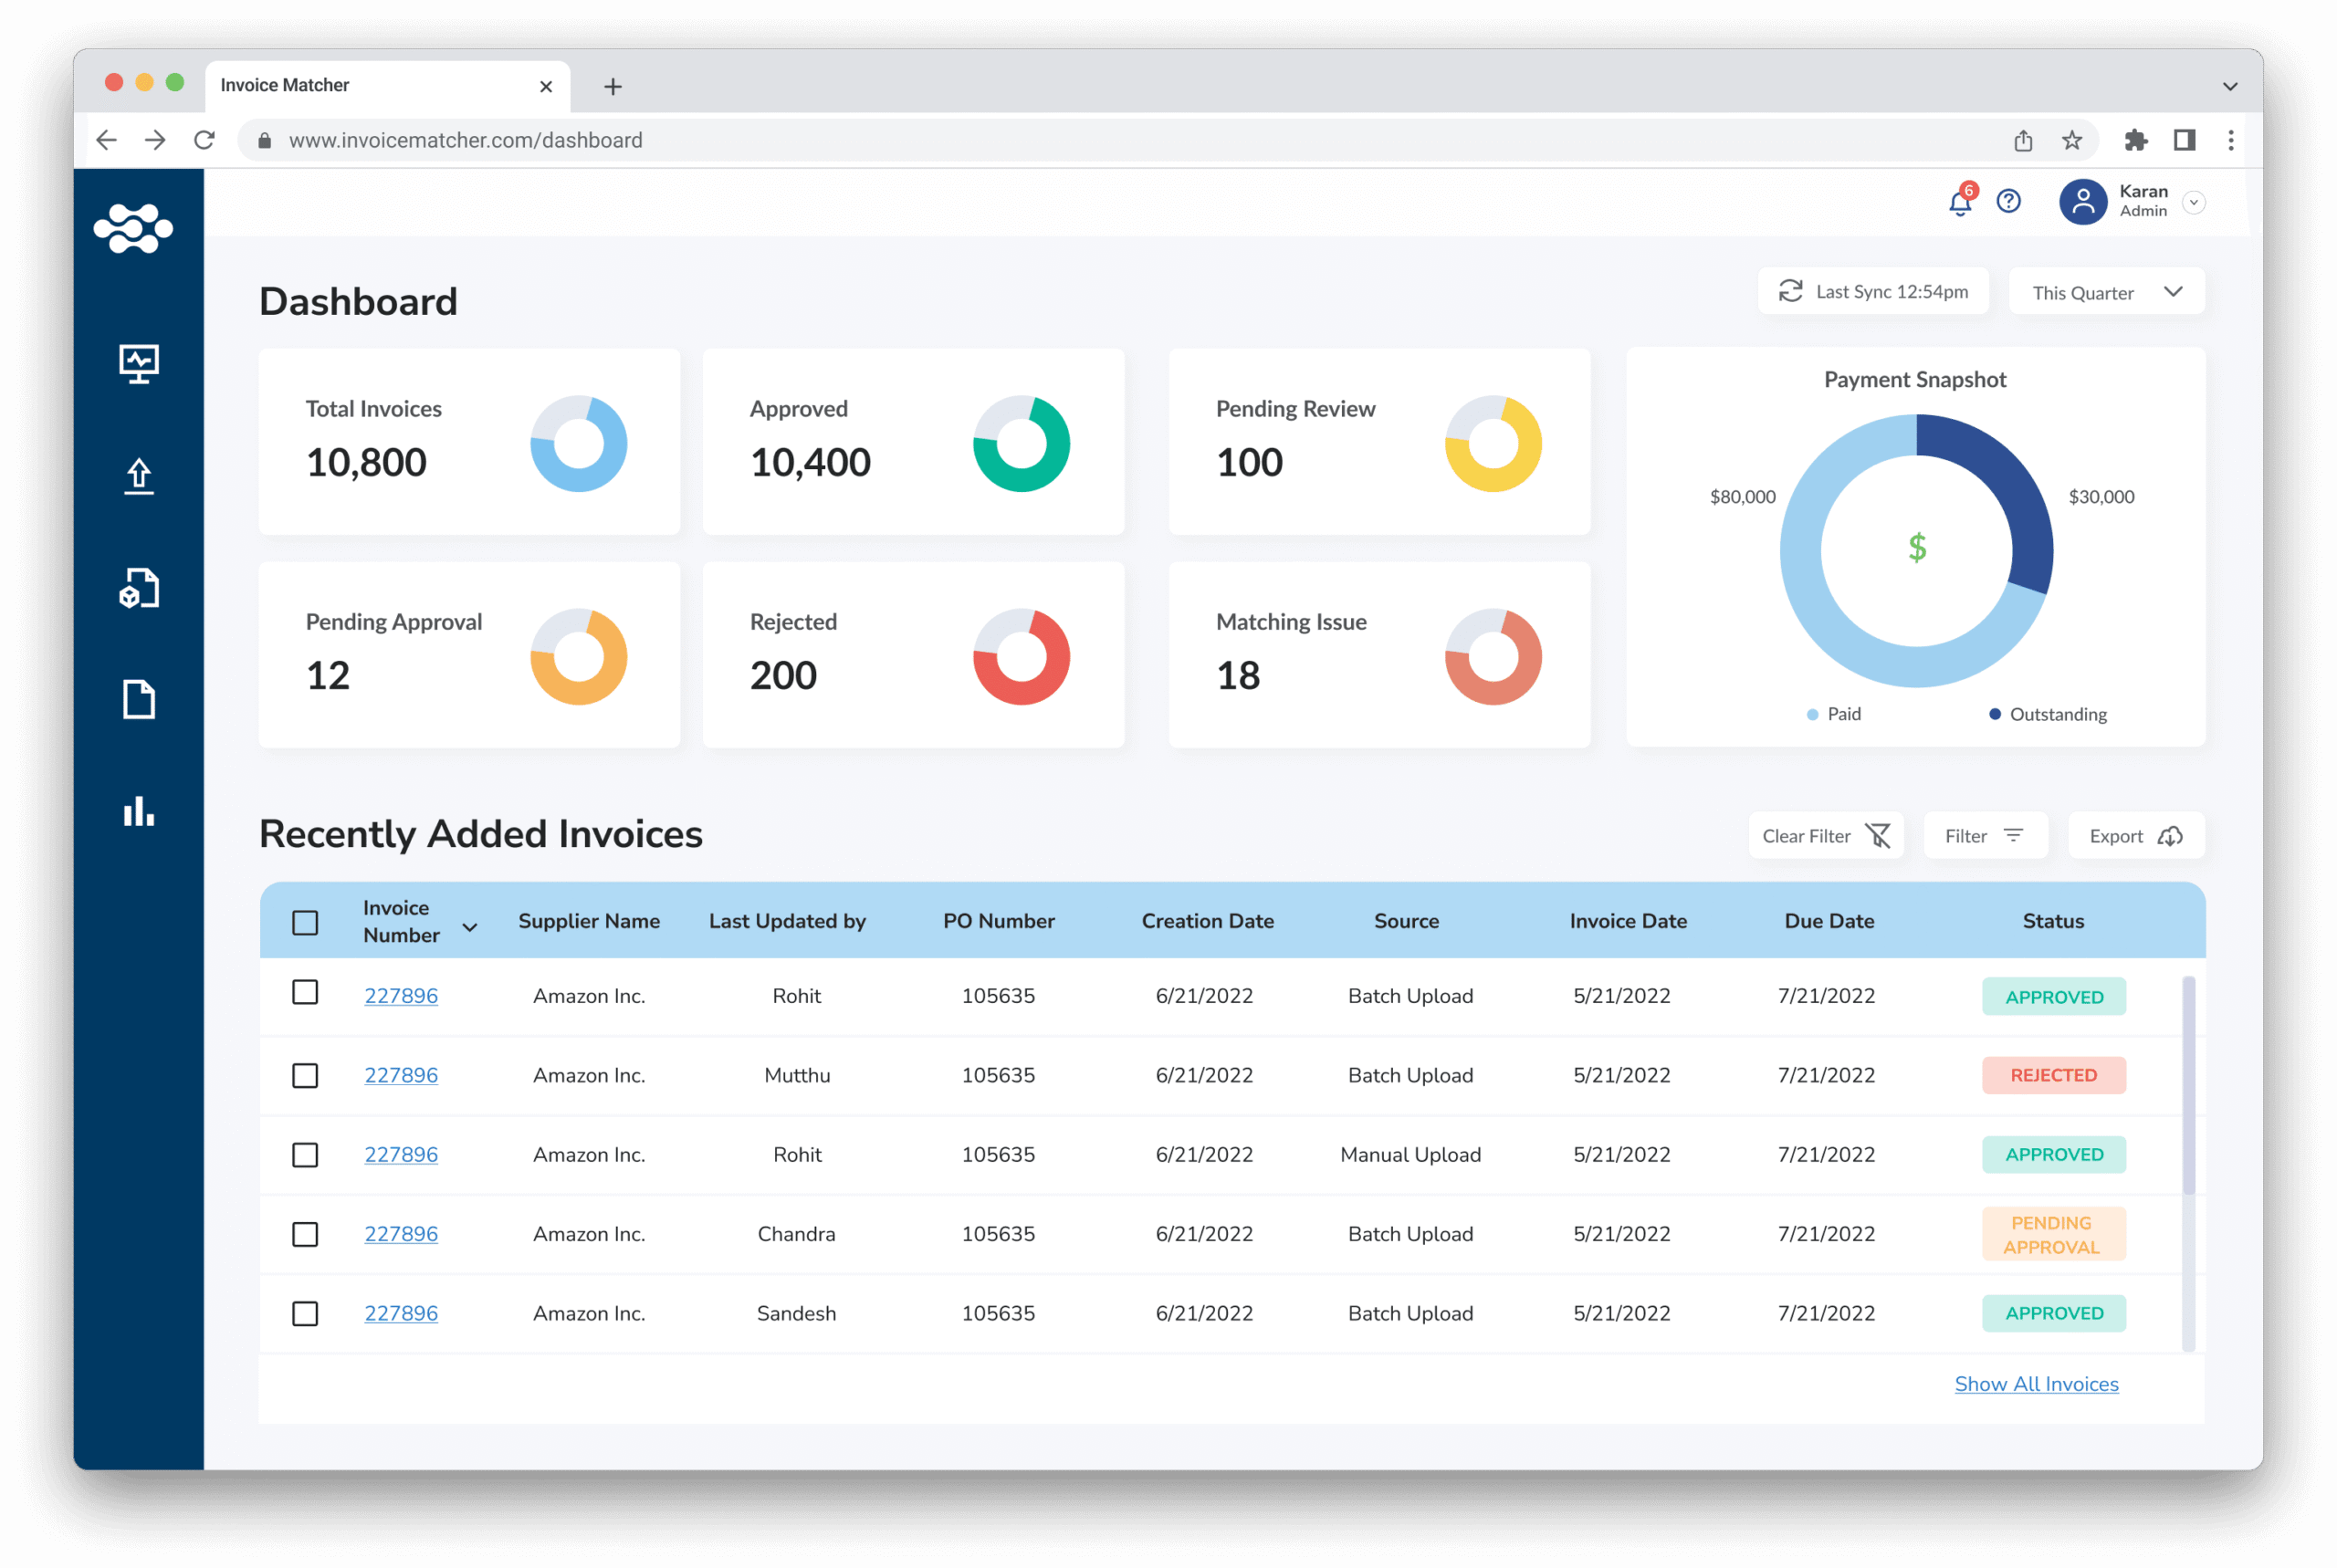Image resolution: width=2337 pixels, height=1568 pixels.
Task: Switch to the Invoice Matcher browser tab
Action: (x=285, y=85)
